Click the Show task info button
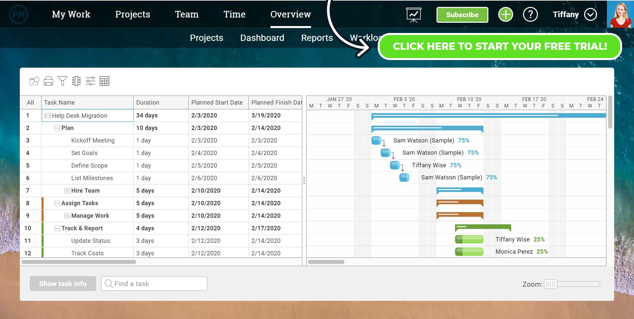Screen dimensions: 634x319 point(63,283)
